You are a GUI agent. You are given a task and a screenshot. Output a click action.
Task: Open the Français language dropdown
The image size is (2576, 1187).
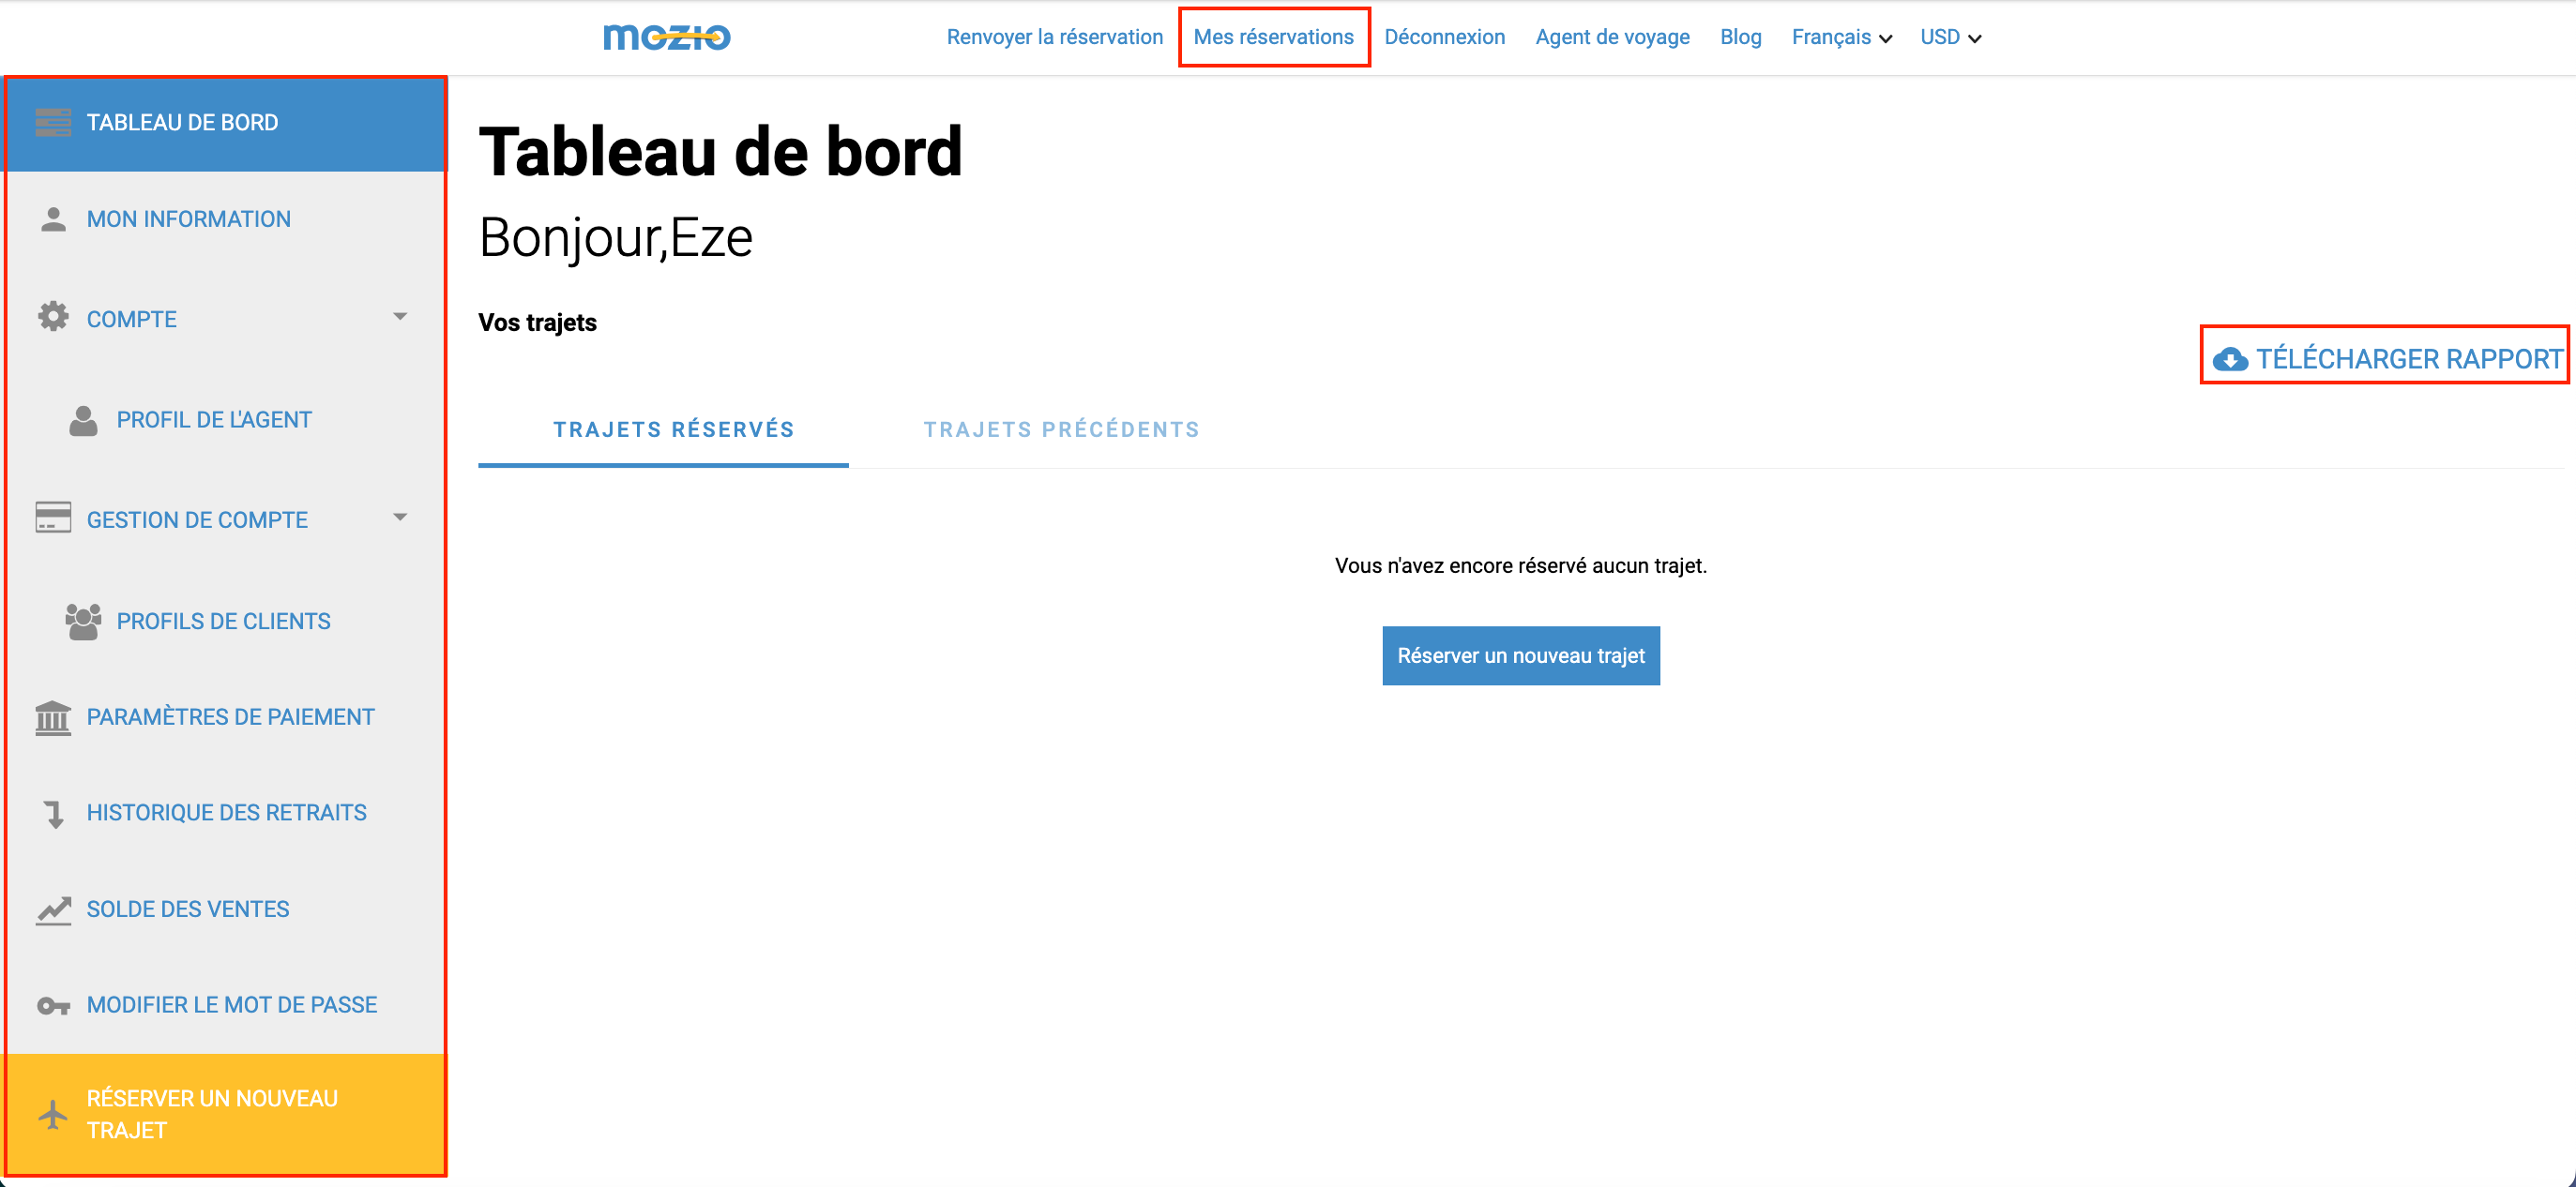coord(1841,38)
